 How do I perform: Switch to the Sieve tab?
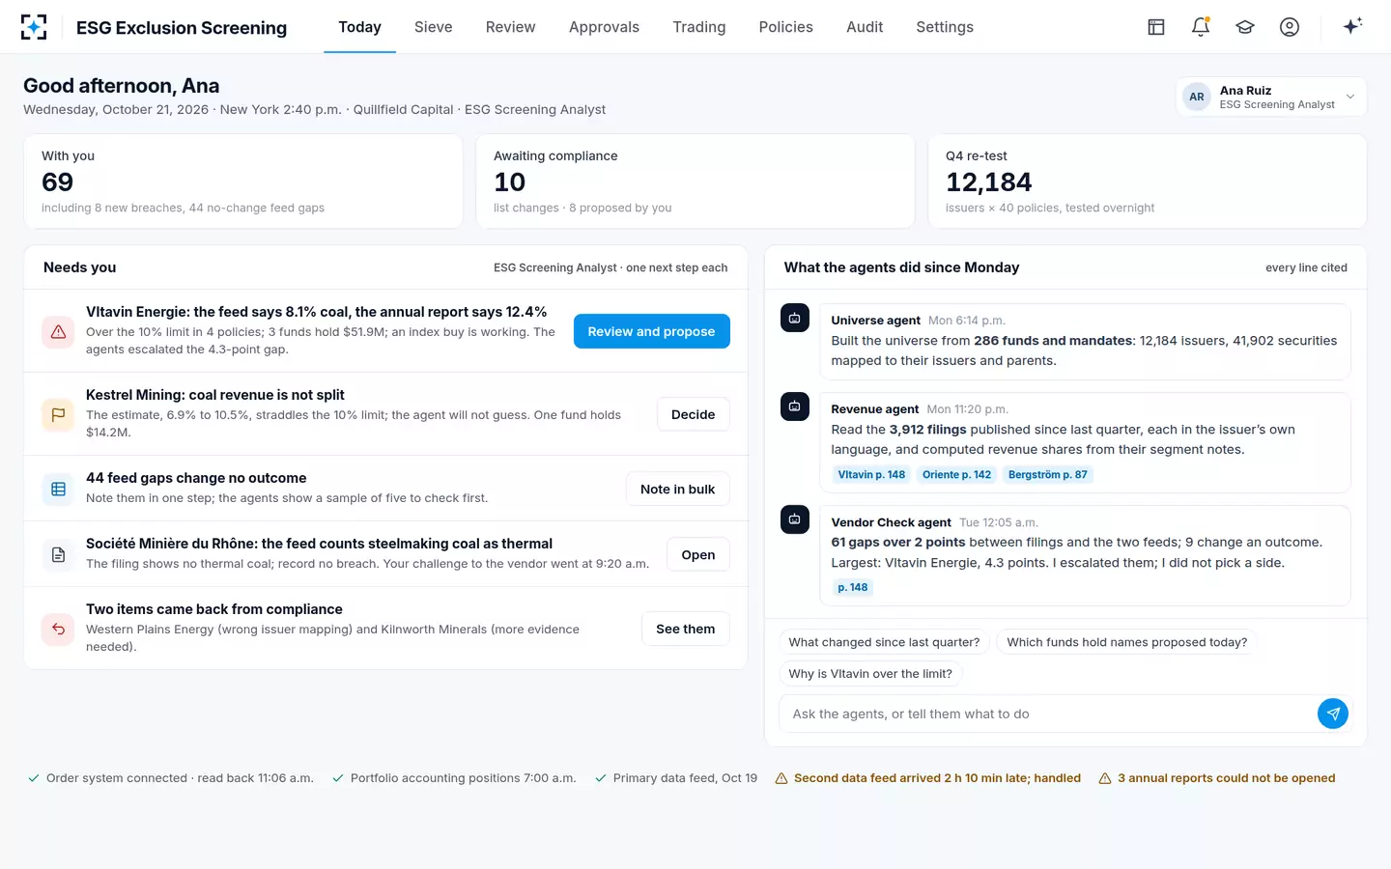(x=434, y=27)
